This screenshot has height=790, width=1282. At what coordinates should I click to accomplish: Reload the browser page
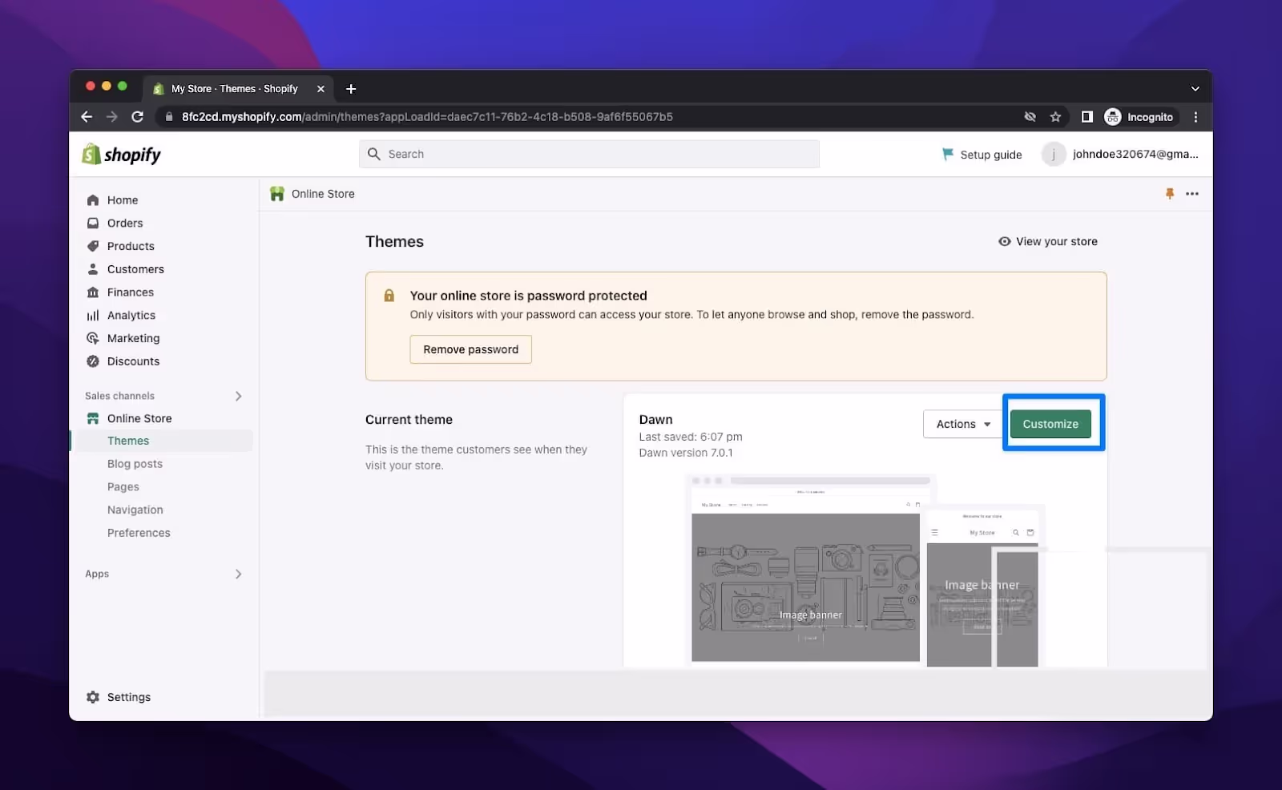[x=137, y=117]
